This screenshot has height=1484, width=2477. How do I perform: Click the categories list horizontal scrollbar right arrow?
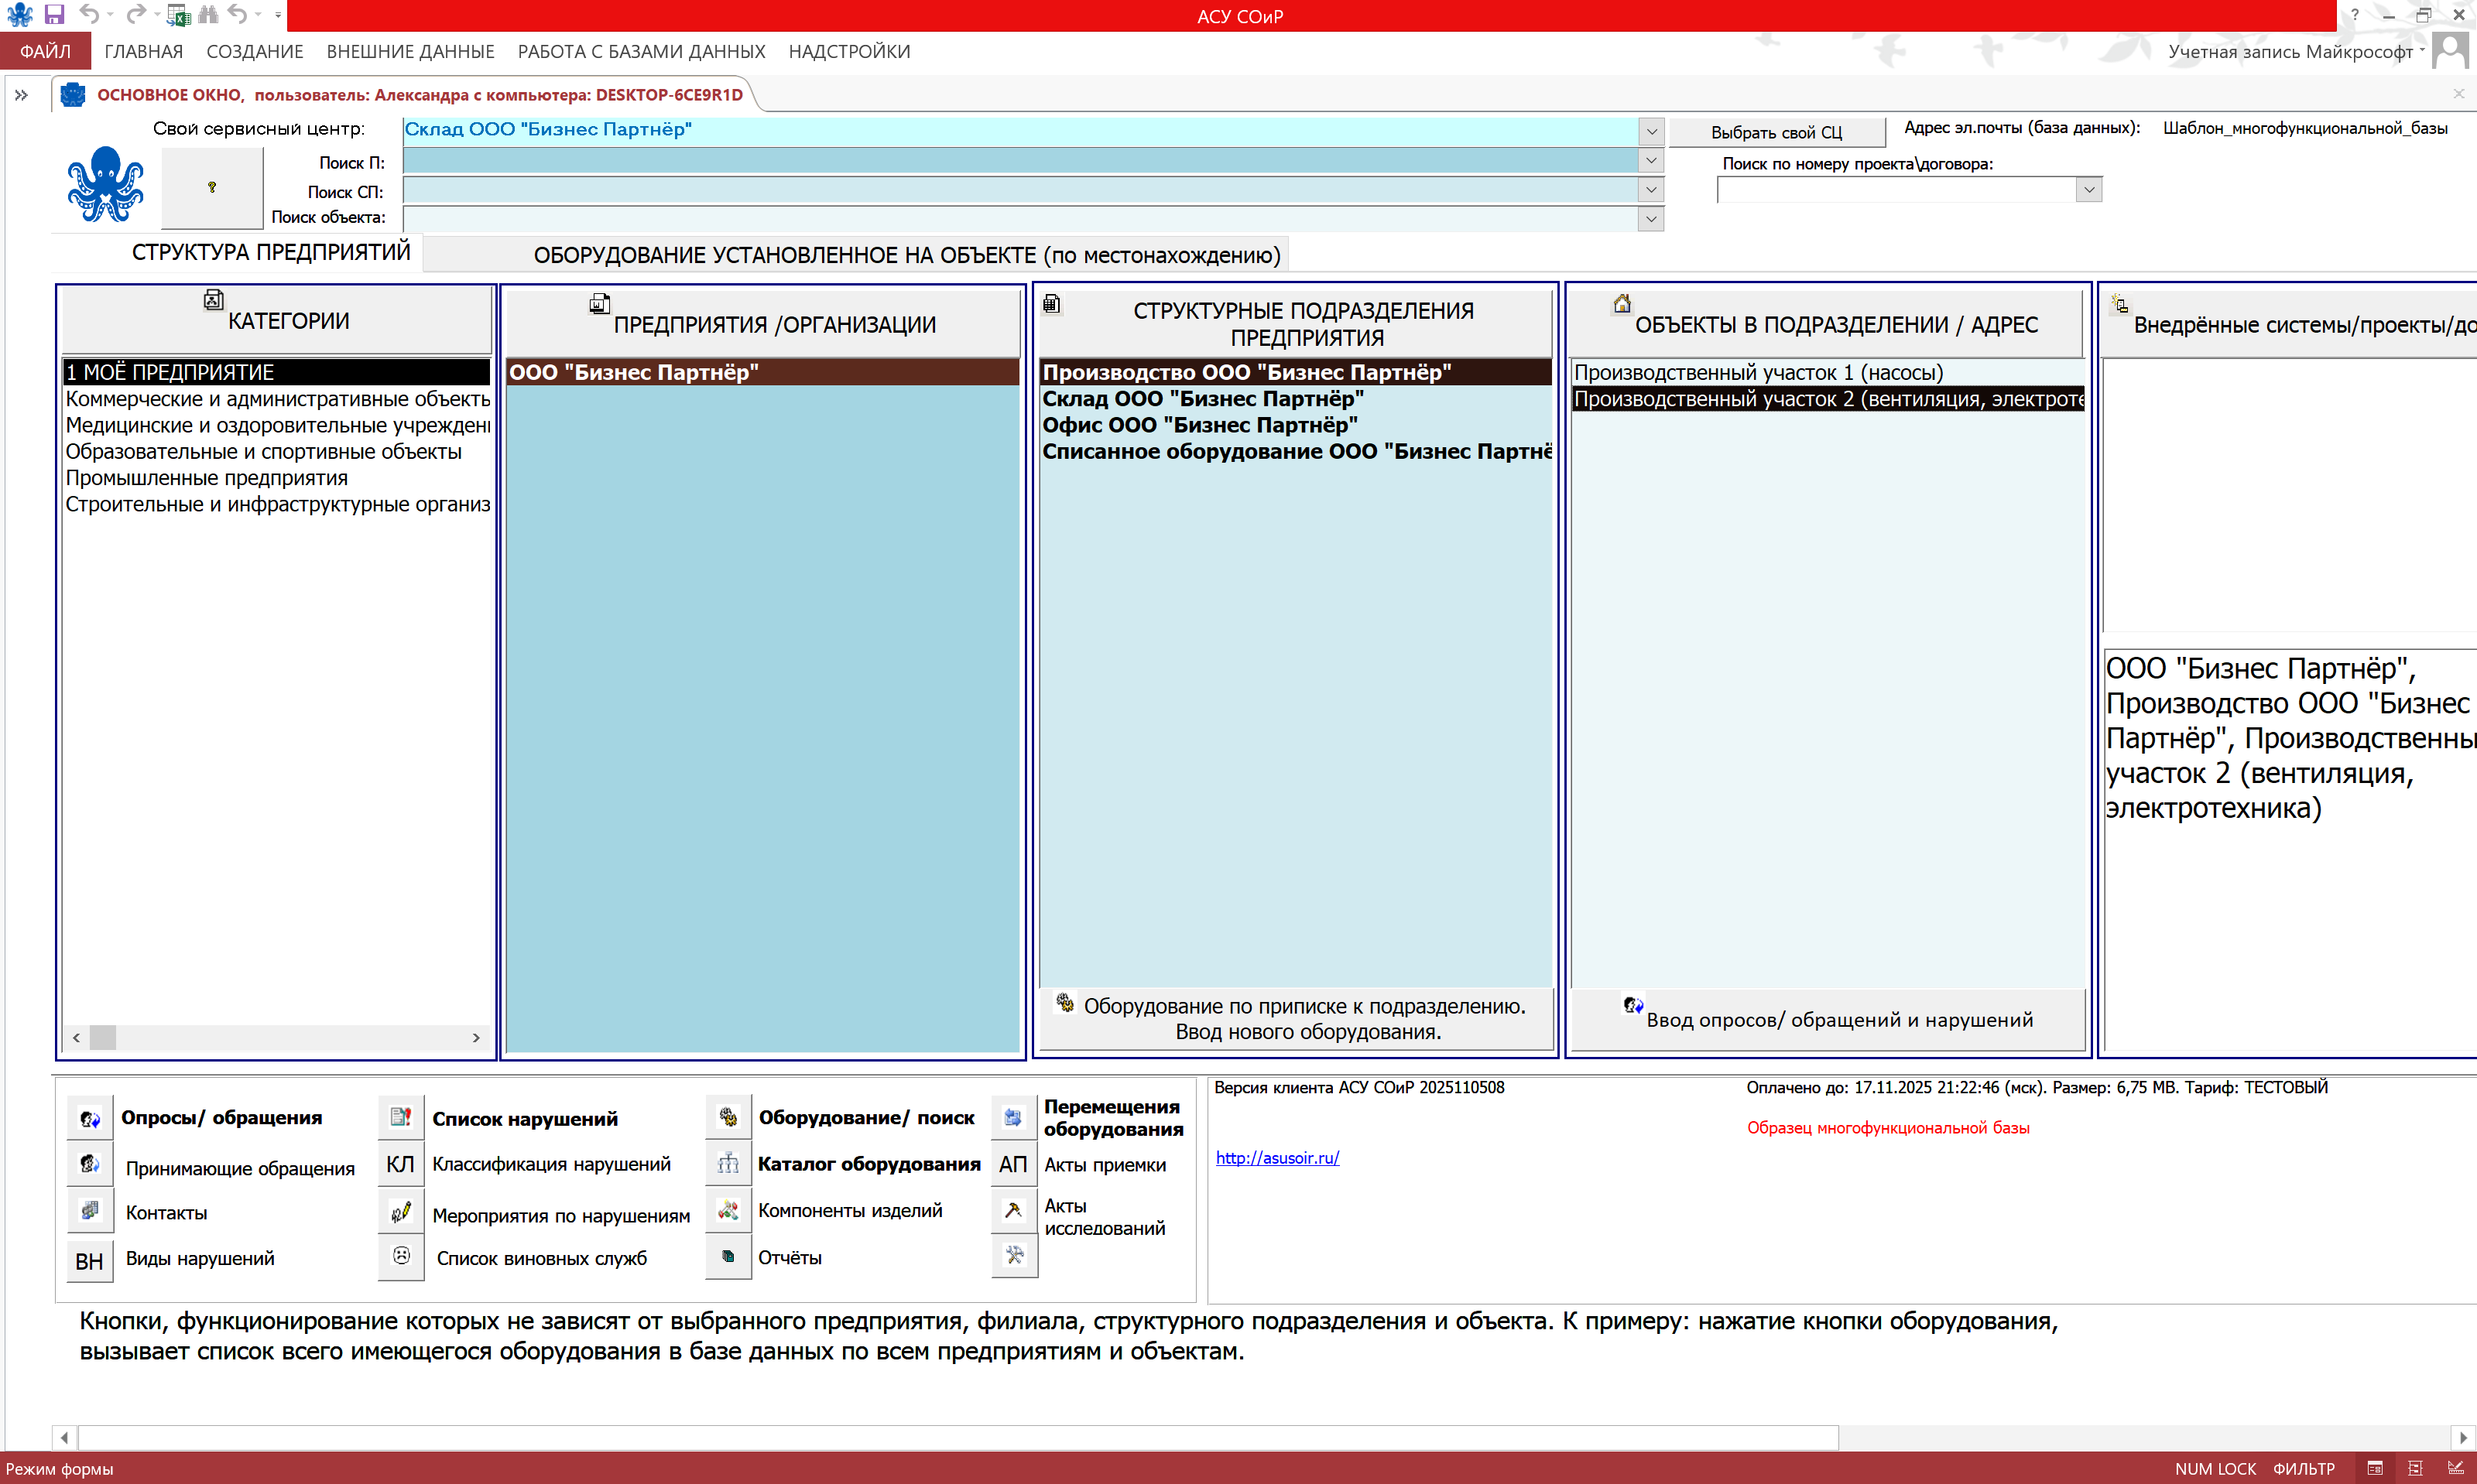point(476,1038)
